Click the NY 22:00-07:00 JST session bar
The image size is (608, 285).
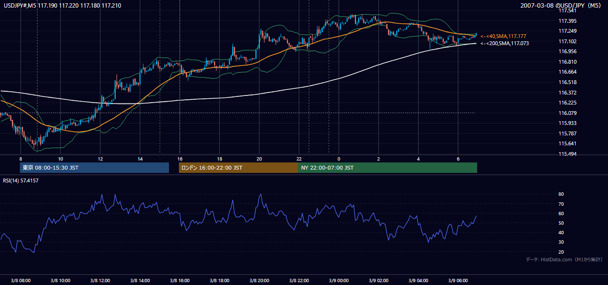(387, 168)
